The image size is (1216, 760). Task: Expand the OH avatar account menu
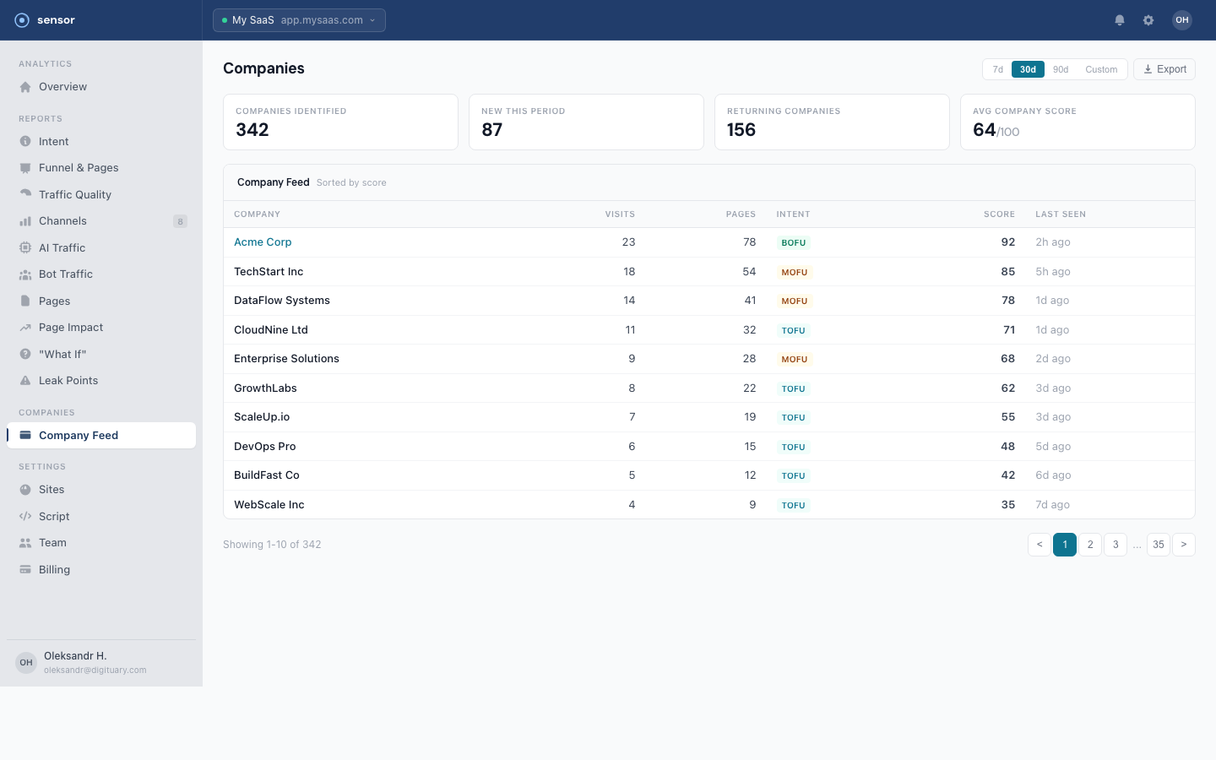pyautogui.click(x=1182, y=19)
